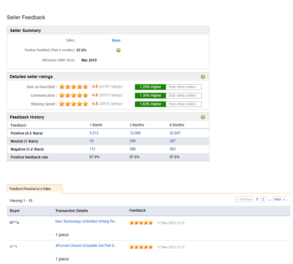The height and width of the screenshot is (264, 293).
Task: Select the 23797 ratings count
Action: 111,87
